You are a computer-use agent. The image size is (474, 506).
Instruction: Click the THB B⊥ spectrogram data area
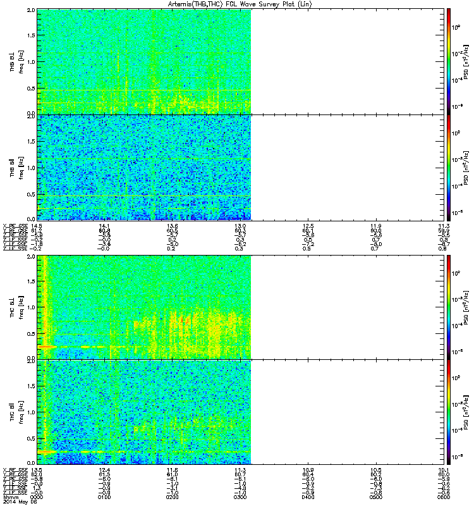[144, 61]
